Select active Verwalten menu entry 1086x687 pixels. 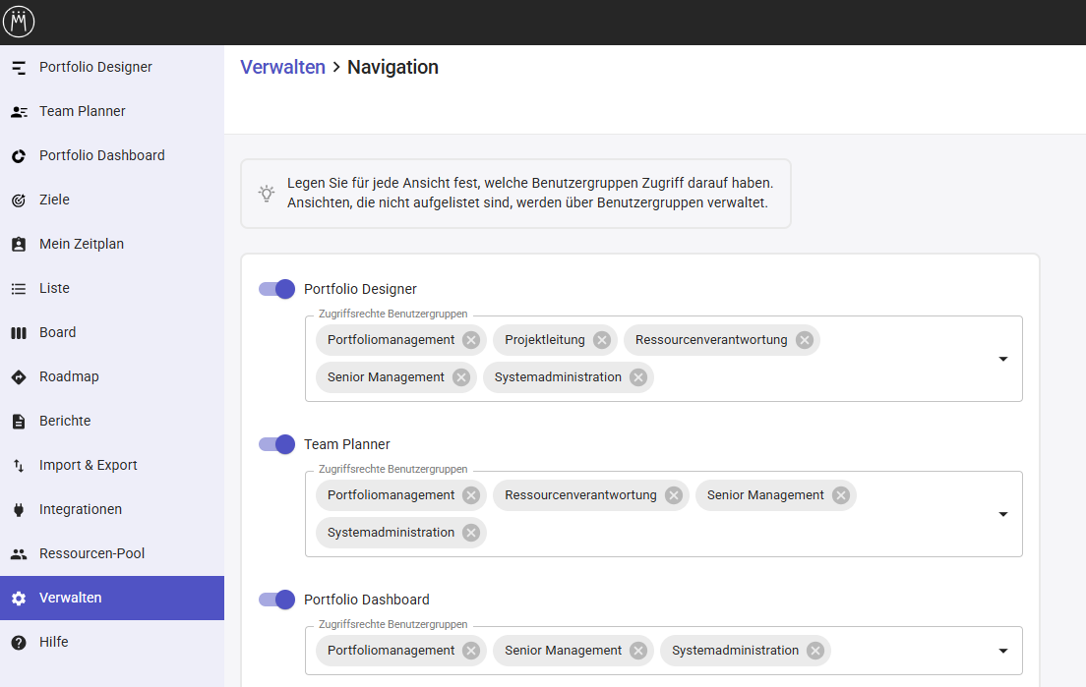point(112,599)
